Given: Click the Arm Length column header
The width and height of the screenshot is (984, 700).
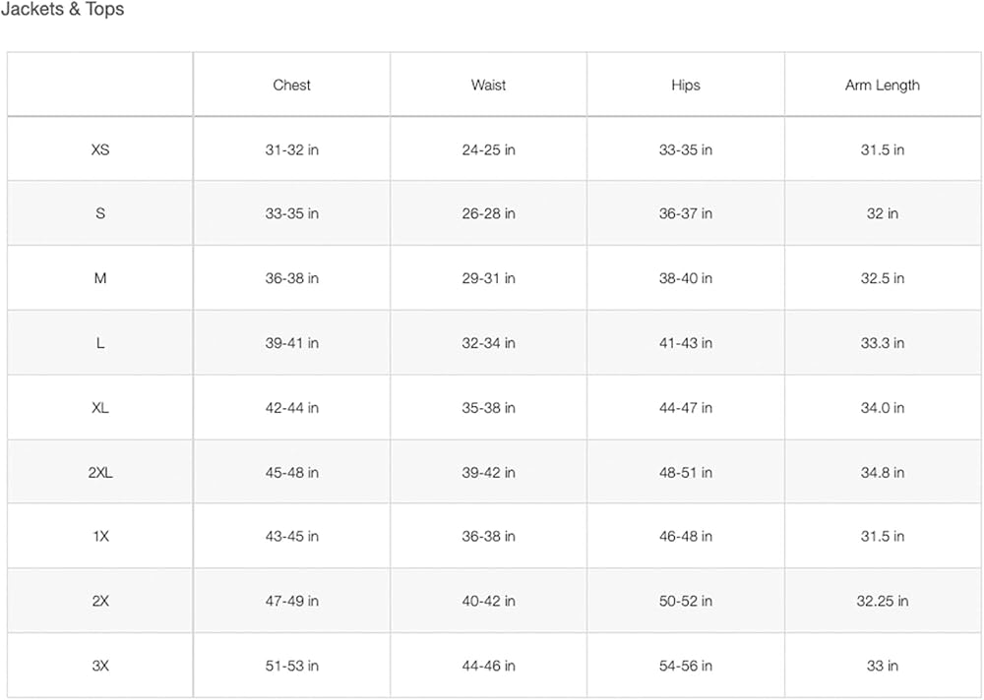Looking at the screenshot, I should point(882,86).
